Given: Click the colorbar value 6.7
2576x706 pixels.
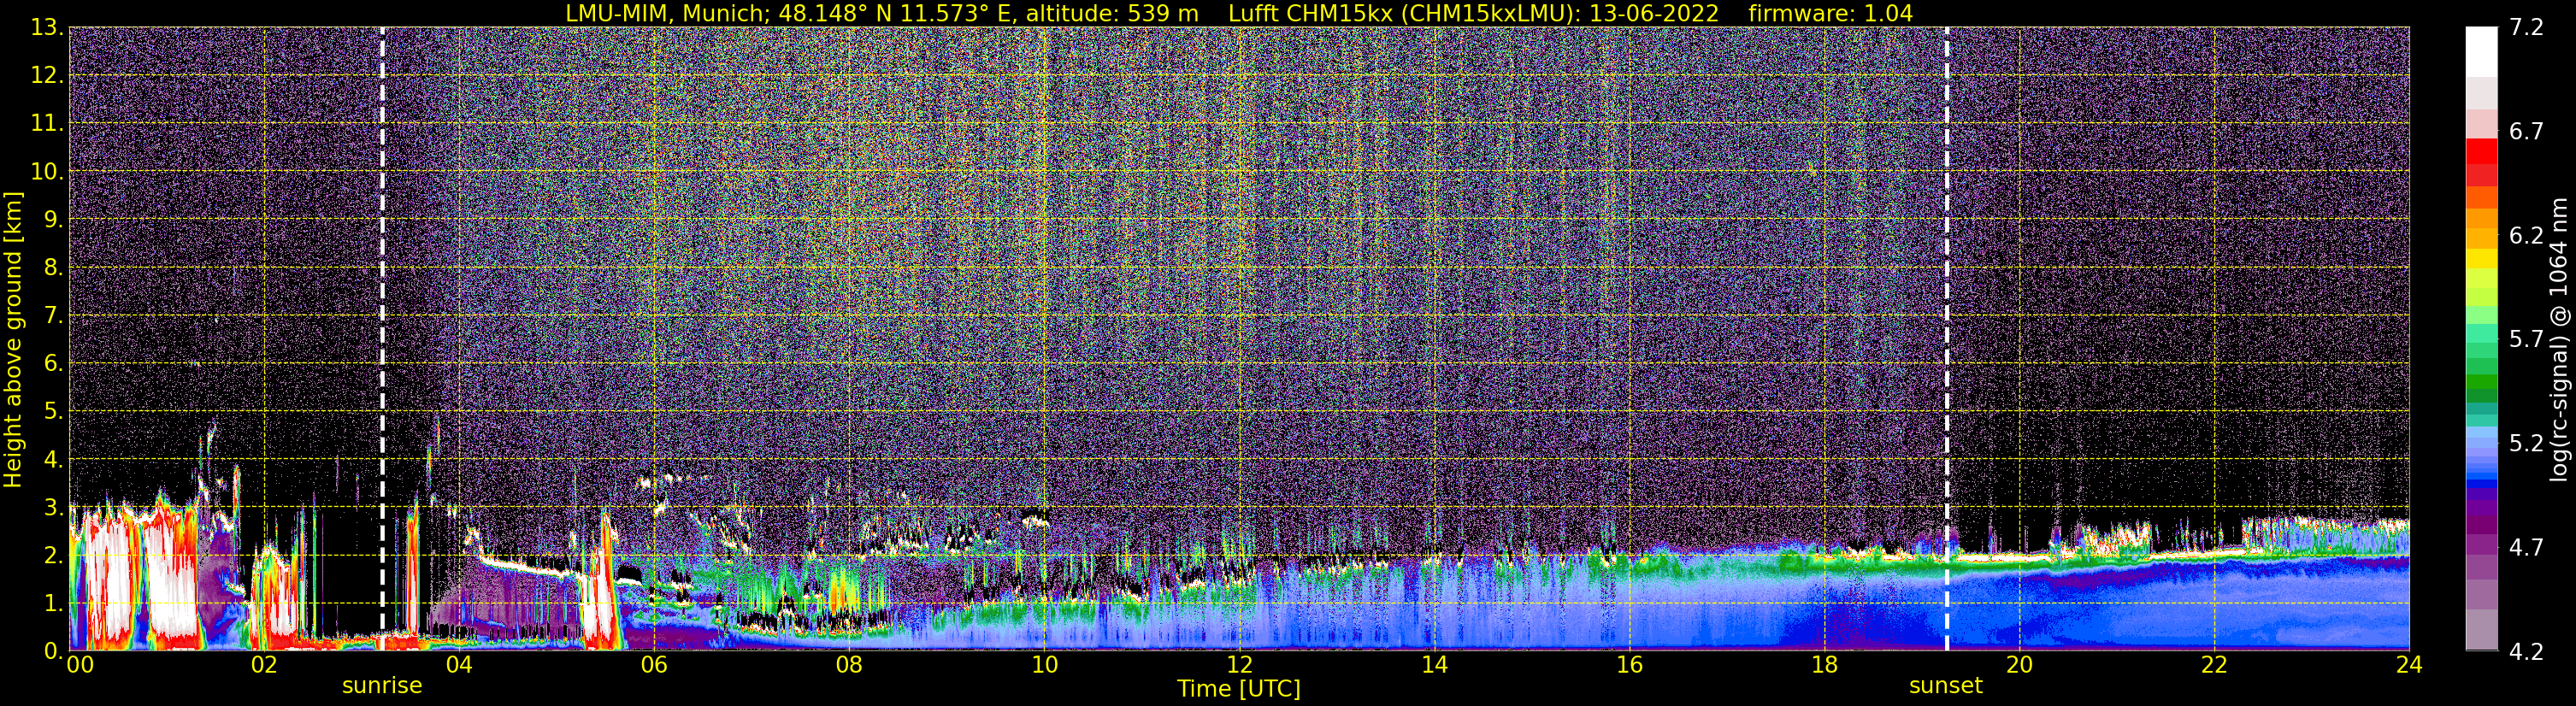Looking at the screenshot, I should (x=2526, y=132).
